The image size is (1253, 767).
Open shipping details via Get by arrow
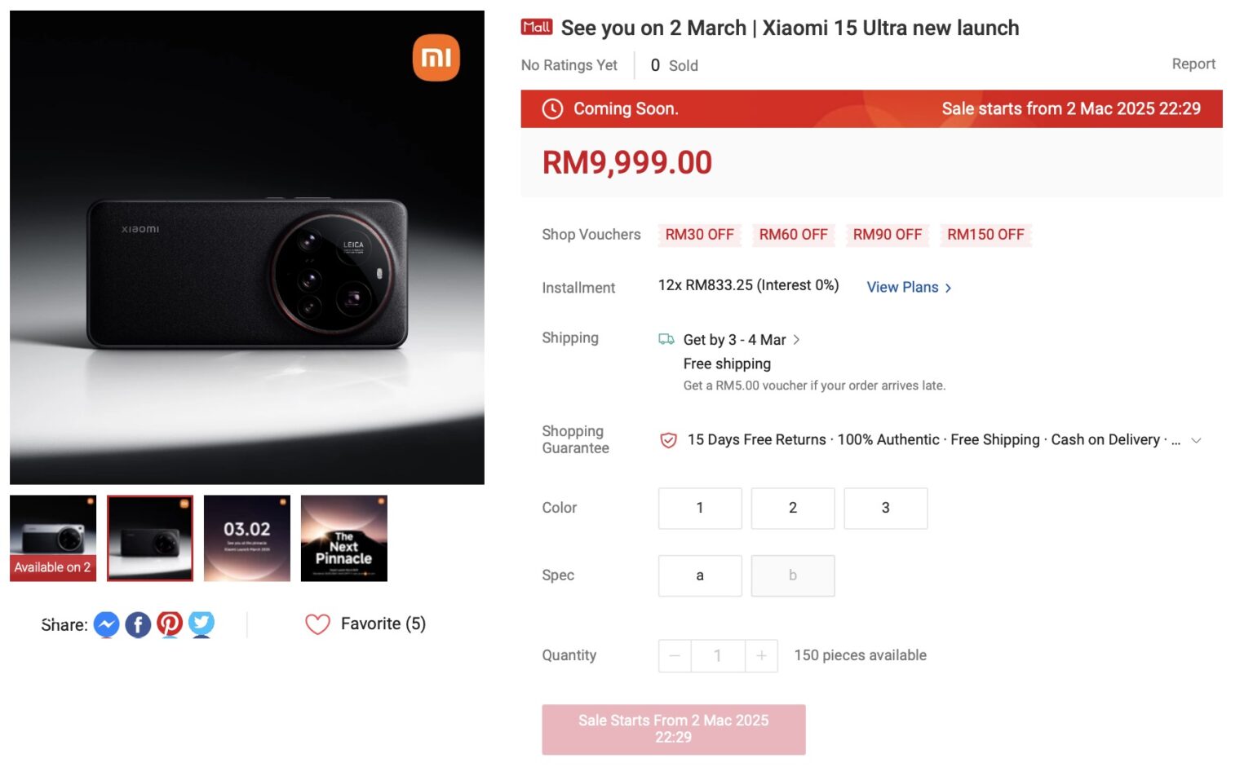796,339
